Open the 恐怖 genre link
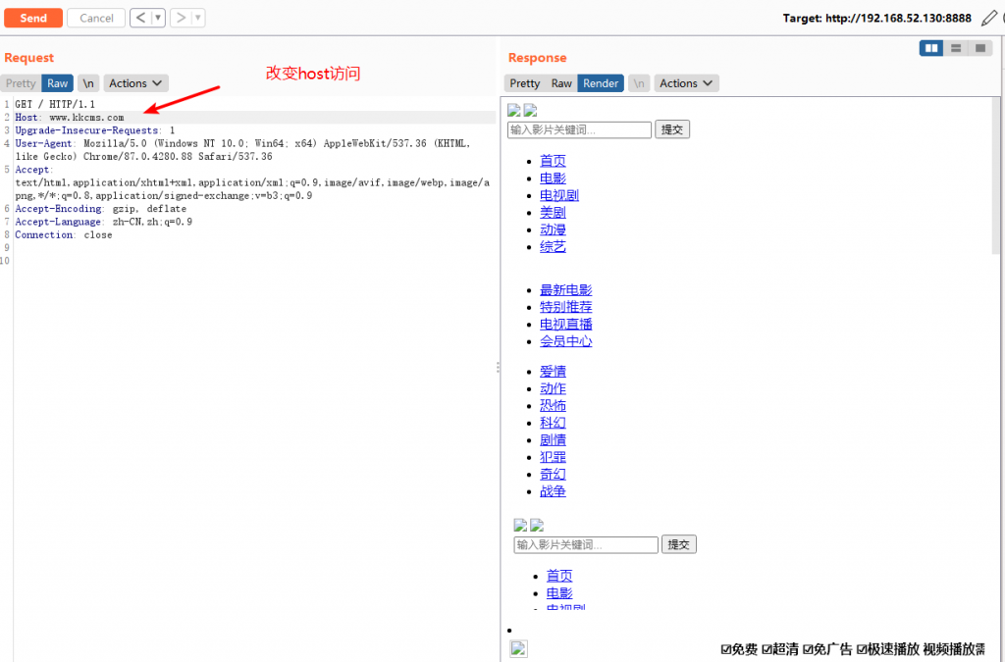 [553, 406]
